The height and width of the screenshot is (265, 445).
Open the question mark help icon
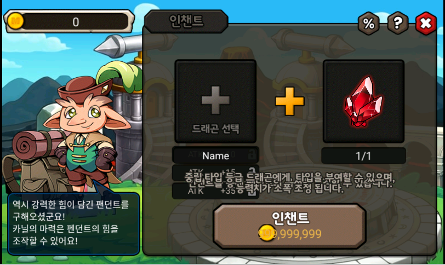pyautogui.click(x=398, y=23)
